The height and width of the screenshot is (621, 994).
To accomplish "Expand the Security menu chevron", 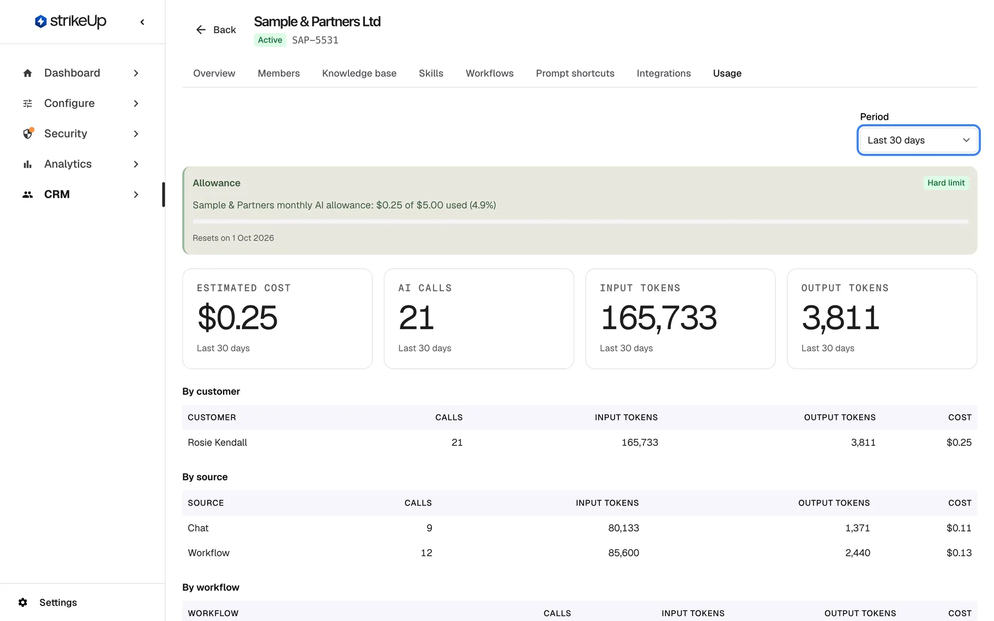I will pyautogui.click(x=136, y=134).
